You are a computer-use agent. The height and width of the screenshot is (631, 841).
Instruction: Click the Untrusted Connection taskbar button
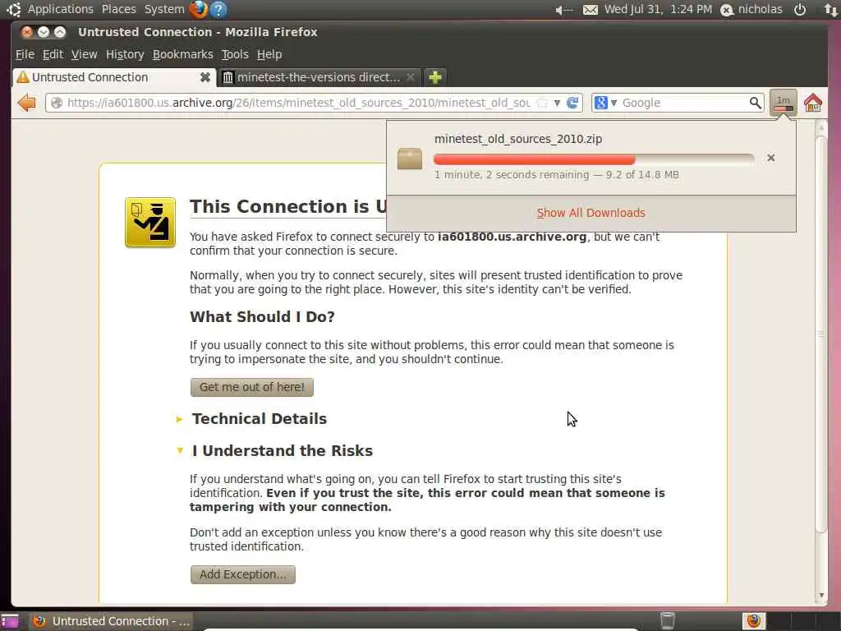click(x=110, y=621)
